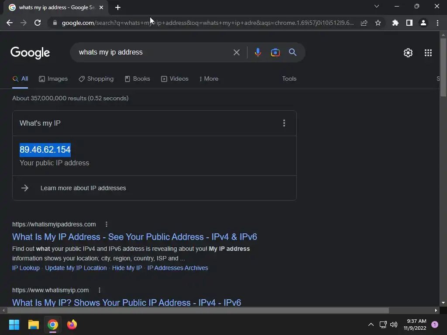Reload the current page
This screenshot has height=335, width=447.
click(x=38, y=23)
